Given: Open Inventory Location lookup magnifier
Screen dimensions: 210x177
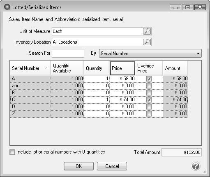Looking at the screenshot, I should 147,42.
